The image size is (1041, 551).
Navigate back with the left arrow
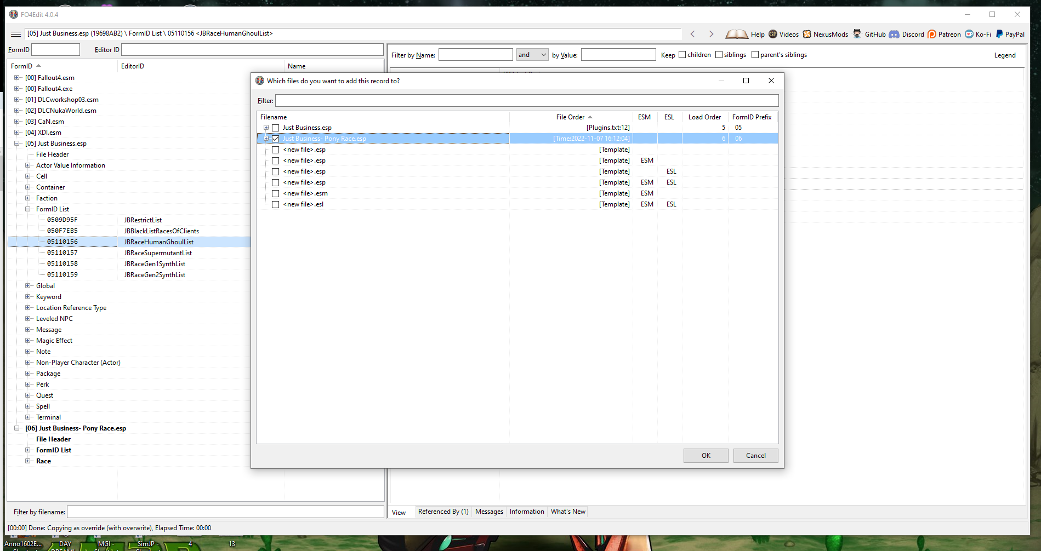pos(693,34)
